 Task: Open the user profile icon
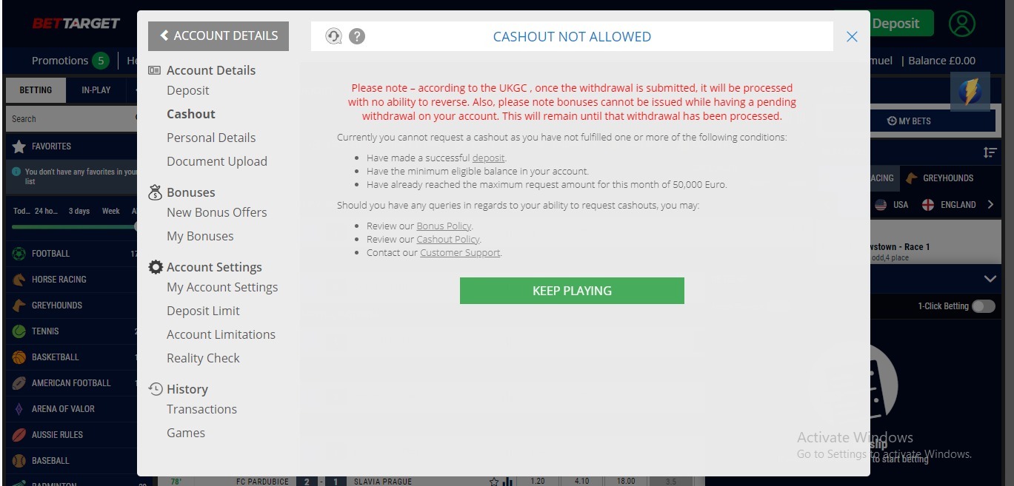962,23
